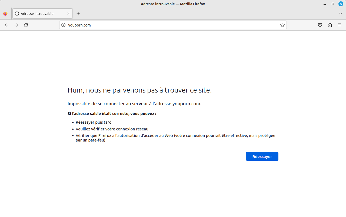Minimize the Firefox window
The image size is (346, 217).
click(325, 4)
